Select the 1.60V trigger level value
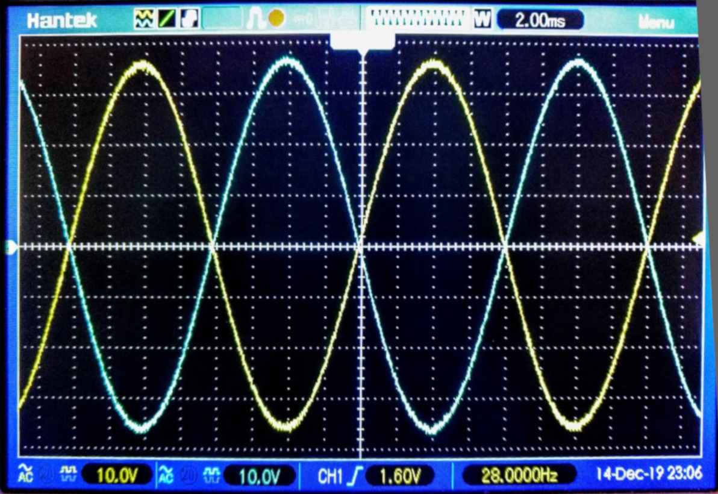This screenshot has height=494, width=718. click(400, 476)
